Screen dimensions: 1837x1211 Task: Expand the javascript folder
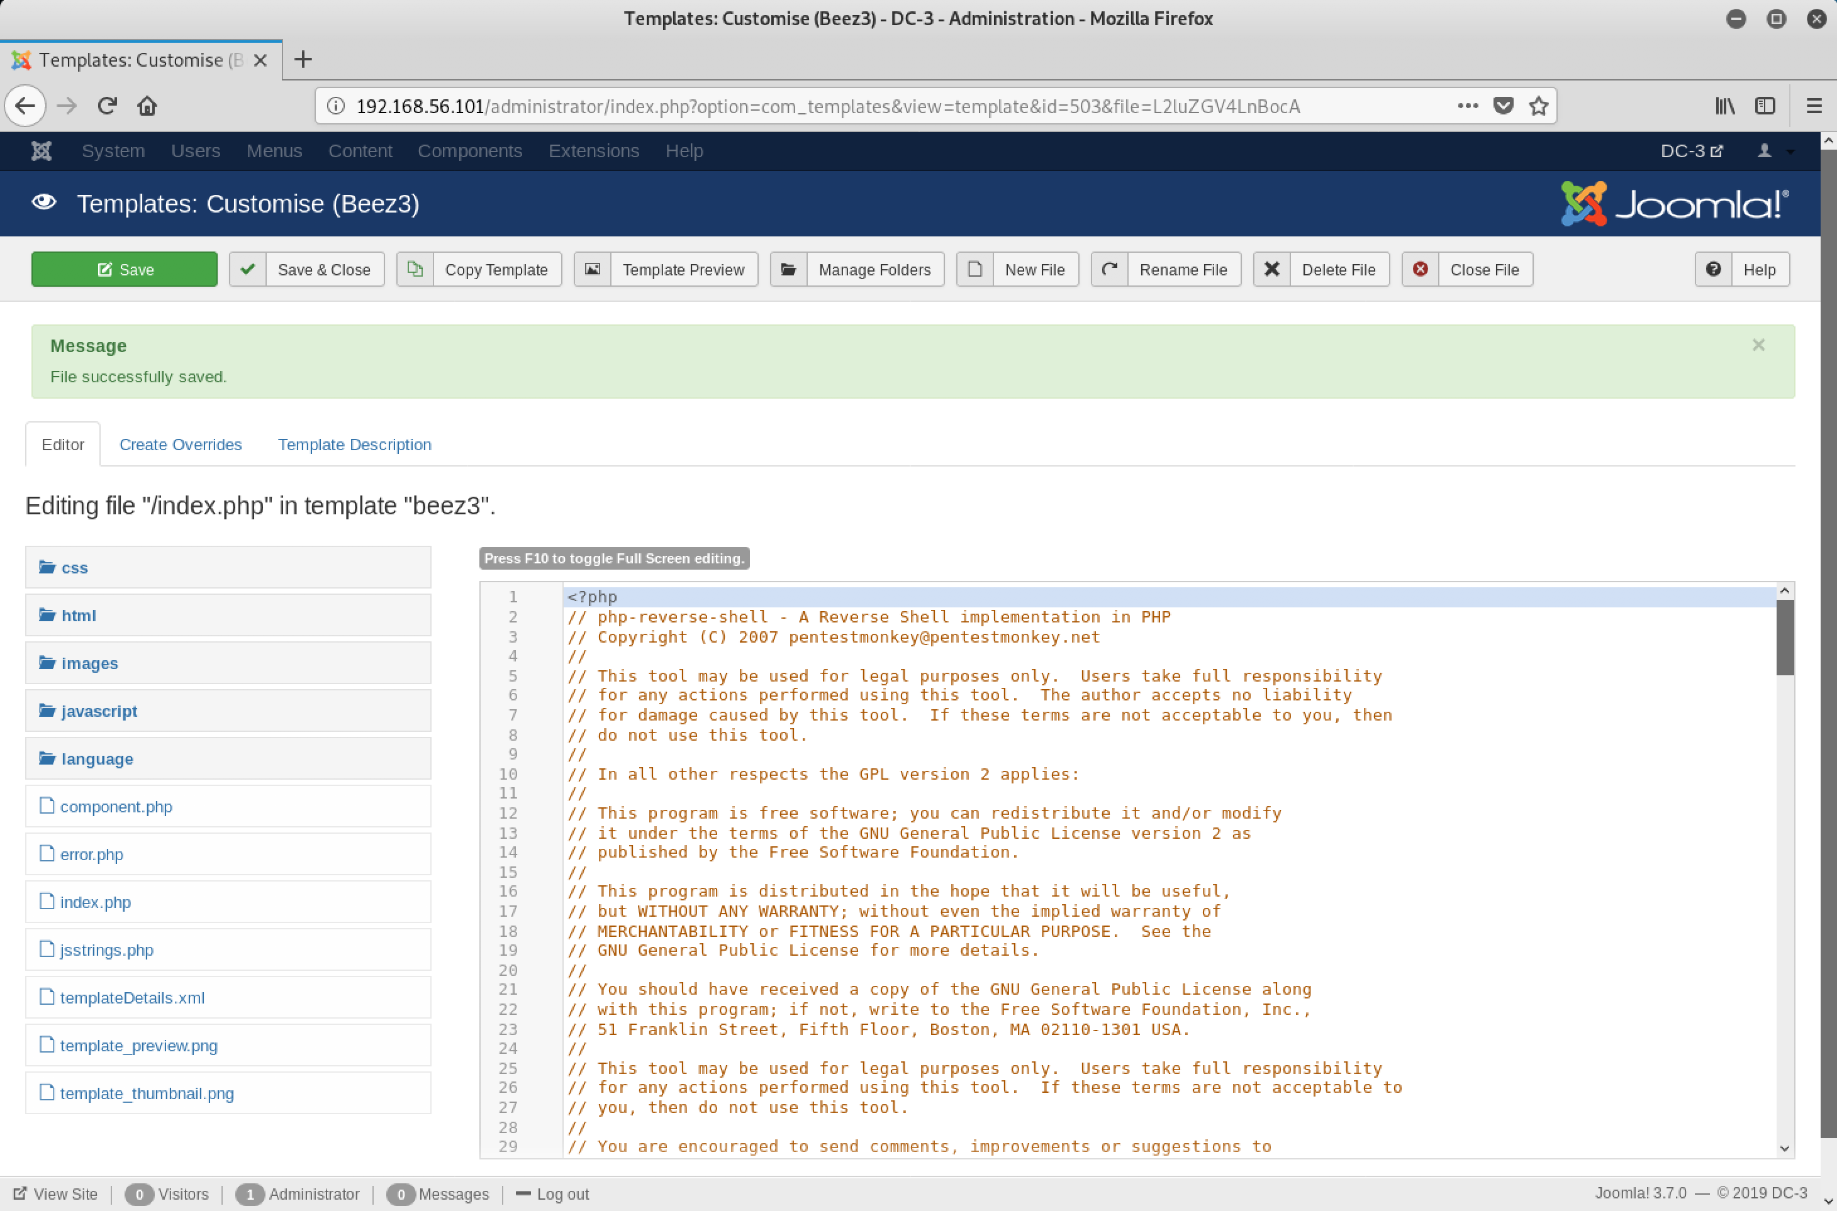228,711
